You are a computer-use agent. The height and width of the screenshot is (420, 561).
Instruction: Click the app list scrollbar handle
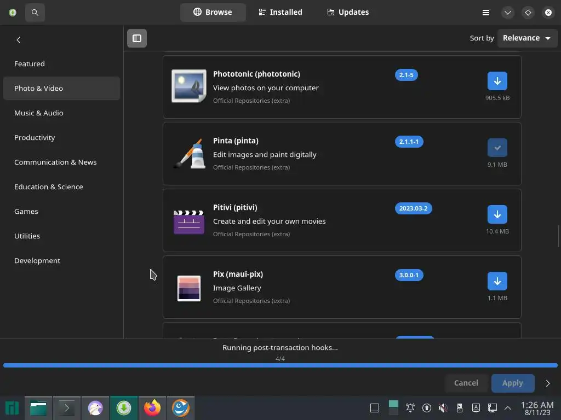(x=558, y=236)
